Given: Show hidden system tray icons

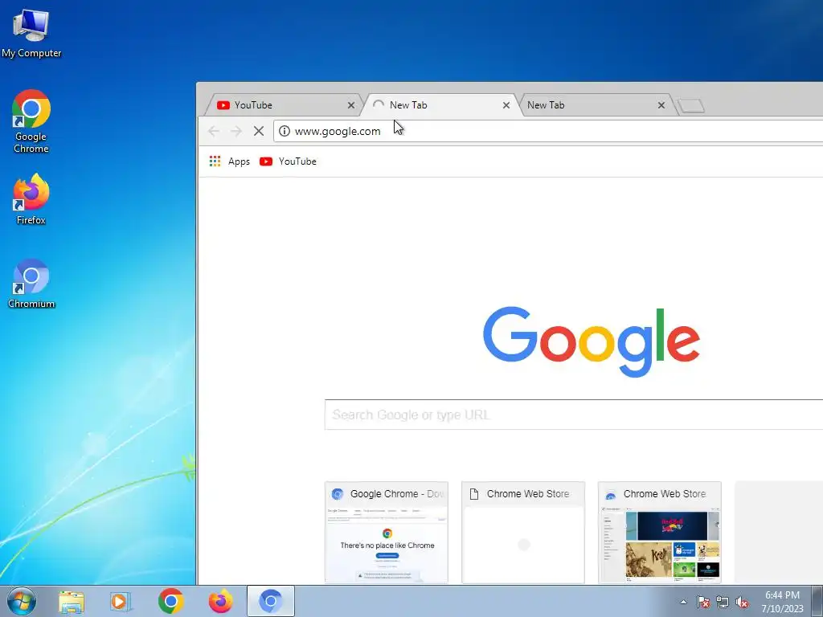Looking at the screenshot, I should point(683,602).
